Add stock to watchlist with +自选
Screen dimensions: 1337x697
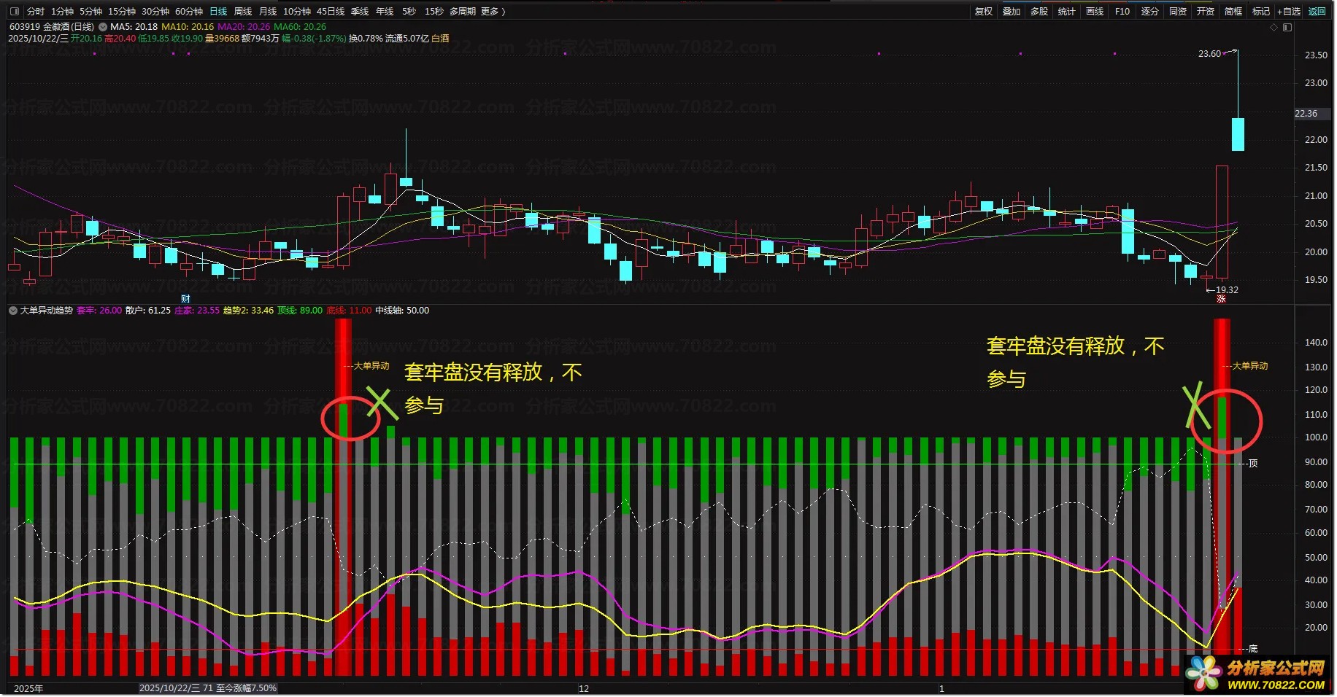point(1289,12)
